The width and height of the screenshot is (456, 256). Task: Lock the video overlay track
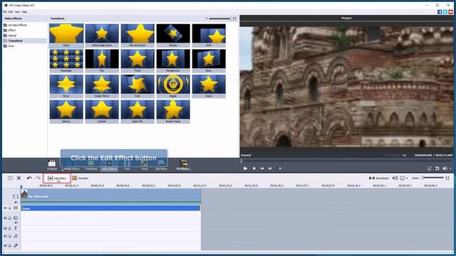[9, 218]
